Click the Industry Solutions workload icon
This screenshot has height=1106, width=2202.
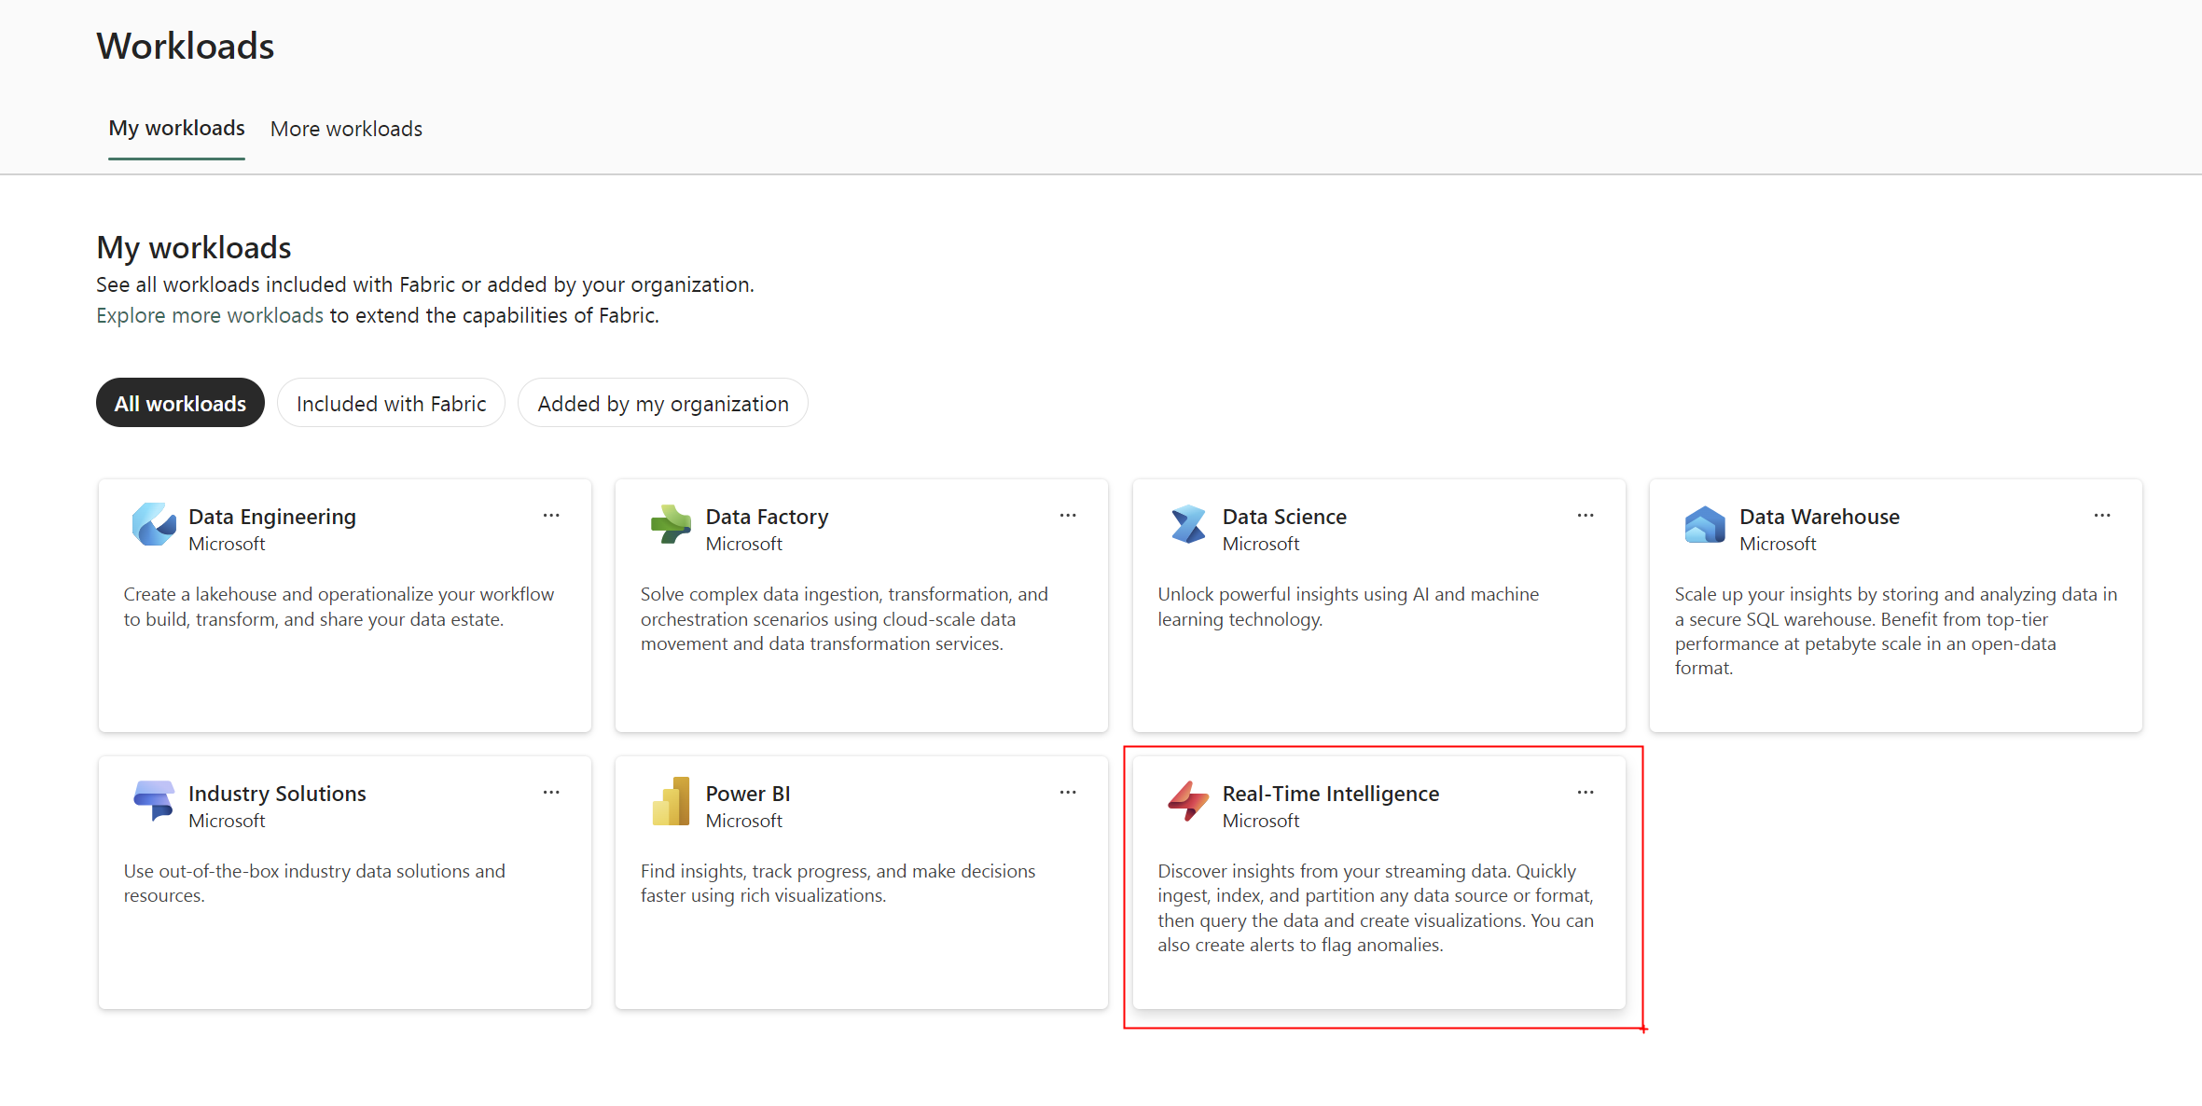(154, 801)
